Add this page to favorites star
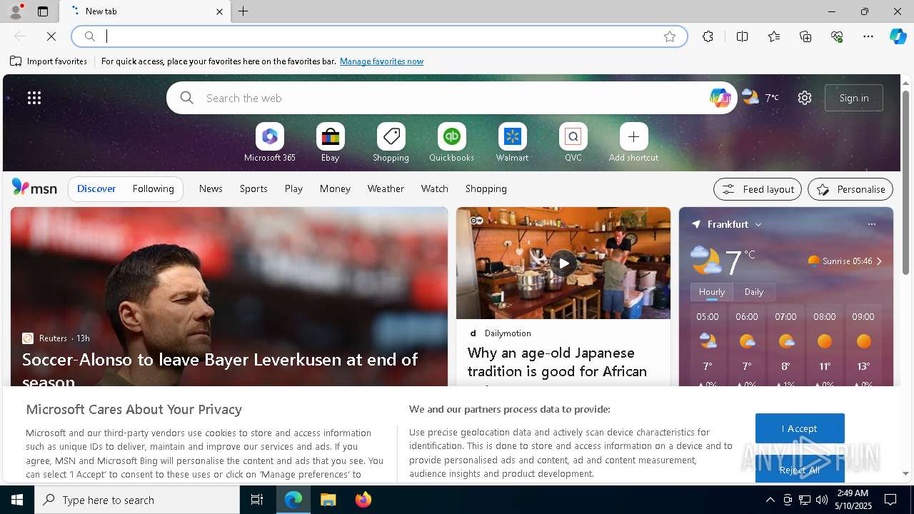The height and width of the screenshot is (514, 914). [x=670, y=36]
